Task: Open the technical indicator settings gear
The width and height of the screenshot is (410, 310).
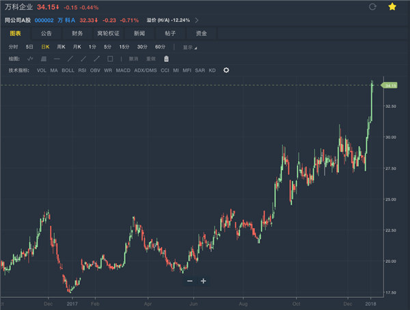Action: (226, 70)
